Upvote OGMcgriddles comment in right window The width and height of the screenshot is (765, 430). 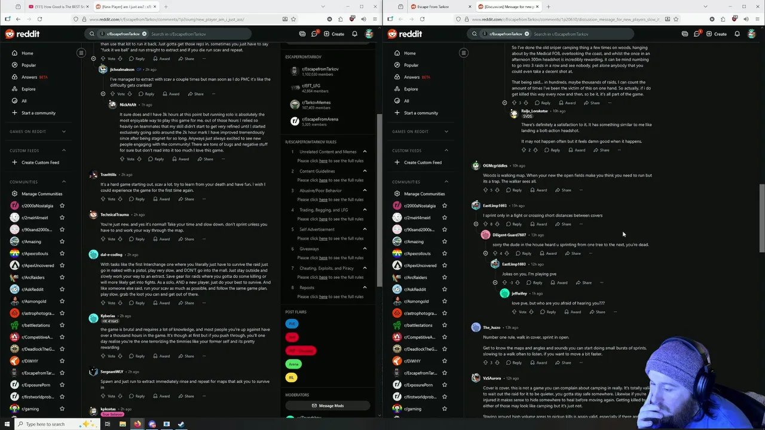pos(485,190)
